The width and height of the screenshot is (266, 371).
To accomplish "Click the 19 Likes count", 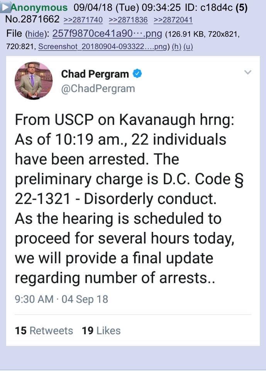I will (x=101, y=331).
